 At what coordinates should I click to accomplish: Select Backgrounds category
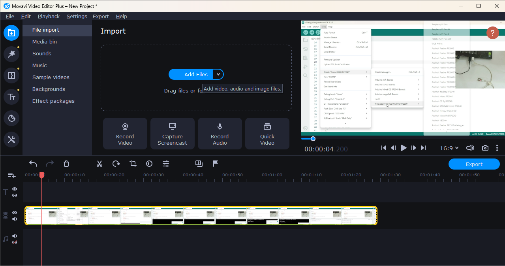tap(57, 89)
